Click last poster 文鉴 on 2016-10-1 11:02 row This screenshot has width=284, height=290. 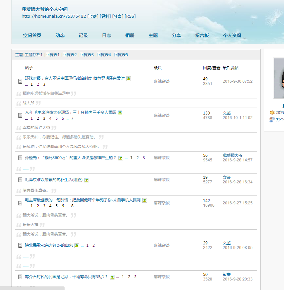click(x=227, y=113)
